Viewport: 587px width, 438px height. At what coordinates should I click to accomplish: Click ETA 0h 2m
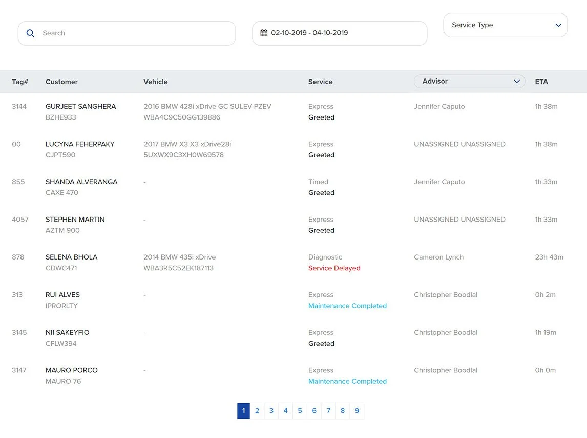(x=545, y=295)
